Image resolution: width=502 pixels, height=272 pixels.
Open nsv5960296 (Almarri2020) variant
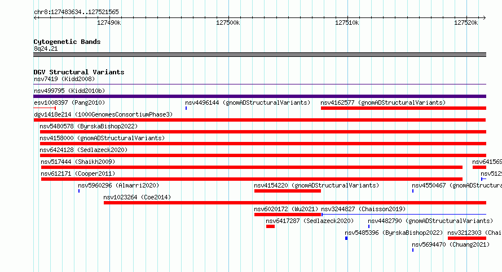[x=118, y=185]
